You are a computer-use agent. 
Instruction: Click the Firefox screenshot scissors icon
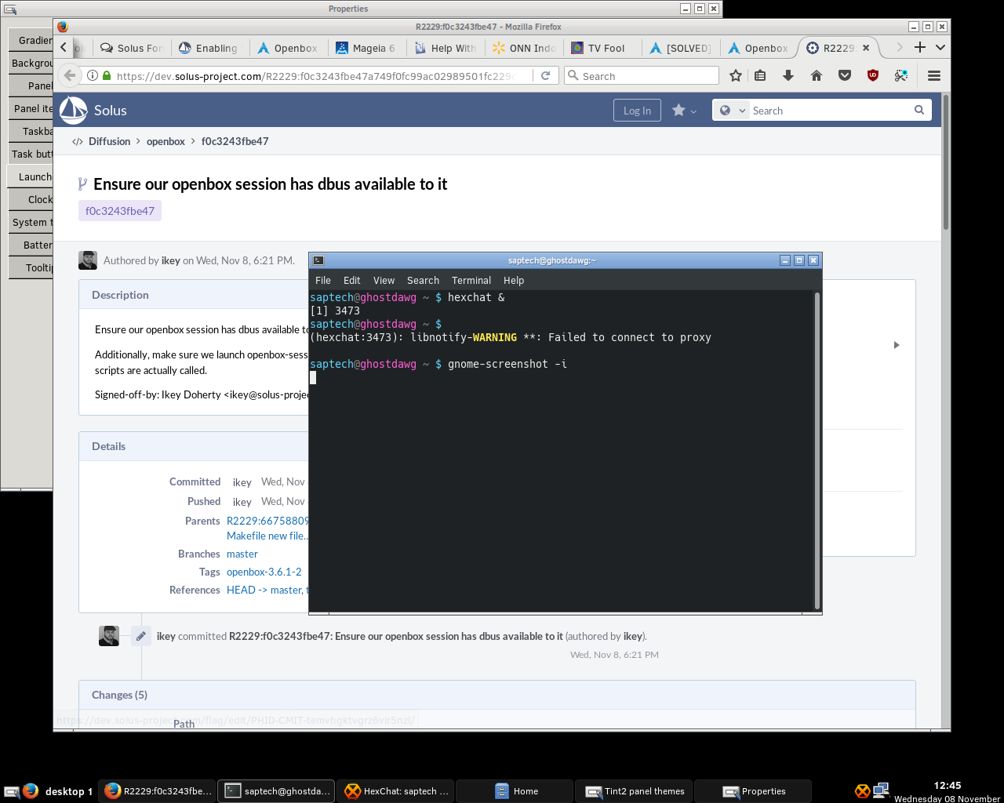point(901,75)
